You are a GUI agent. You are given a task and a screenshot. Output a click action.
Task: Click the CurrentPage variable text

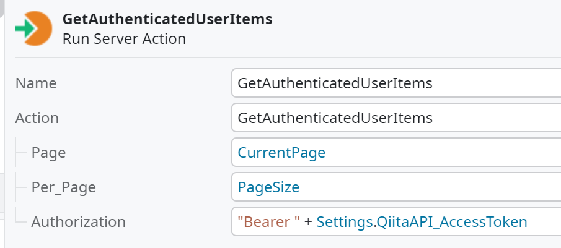tap(281, 153)
